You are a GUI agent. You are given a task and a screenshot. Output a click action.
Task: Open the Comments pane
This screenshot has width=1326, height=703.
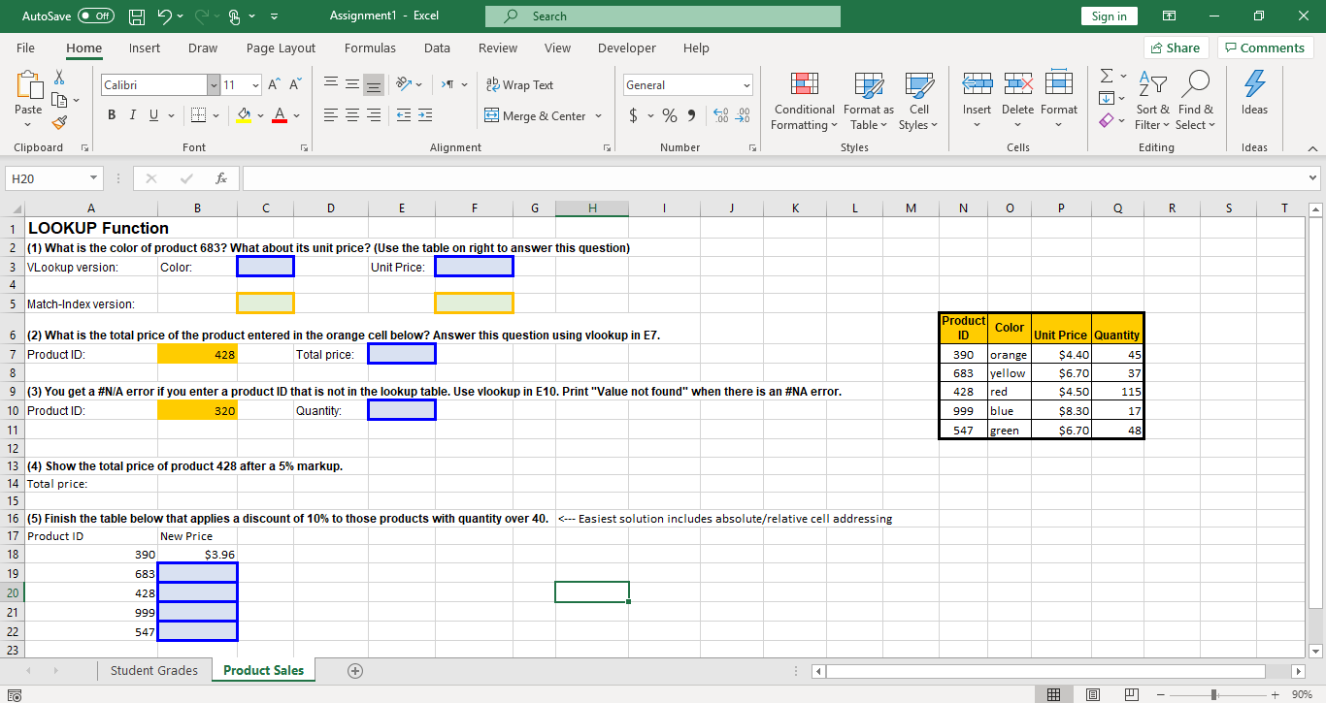click(x=1265, y=47)
